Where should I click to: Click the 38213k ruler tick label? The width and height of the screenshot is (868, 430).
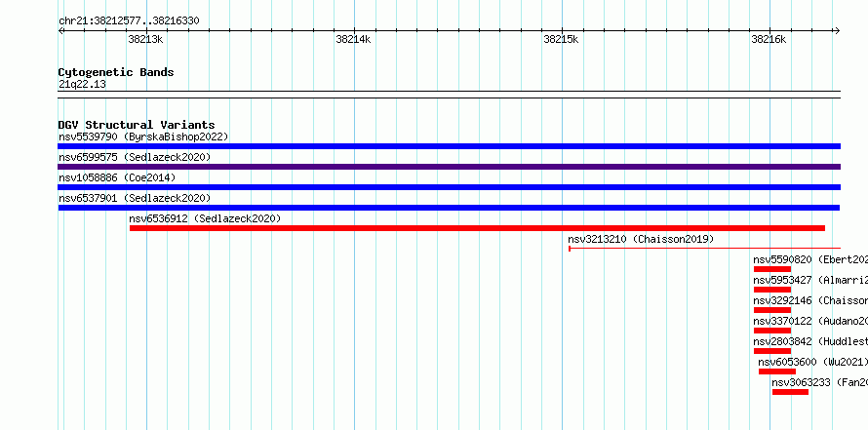[145, 39]
